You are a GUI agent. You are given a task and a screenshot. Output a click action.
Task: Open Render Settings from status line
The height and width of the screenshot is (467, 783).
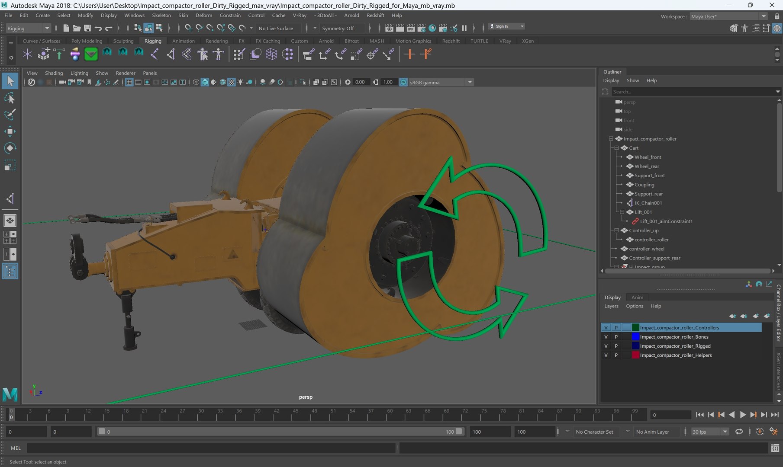pyautogui.click(x=421, y=28)
